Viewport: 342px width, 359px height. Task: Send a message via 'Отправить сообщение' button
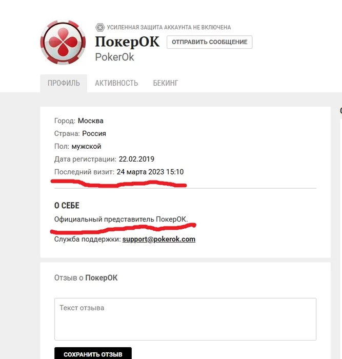(210, 42)
